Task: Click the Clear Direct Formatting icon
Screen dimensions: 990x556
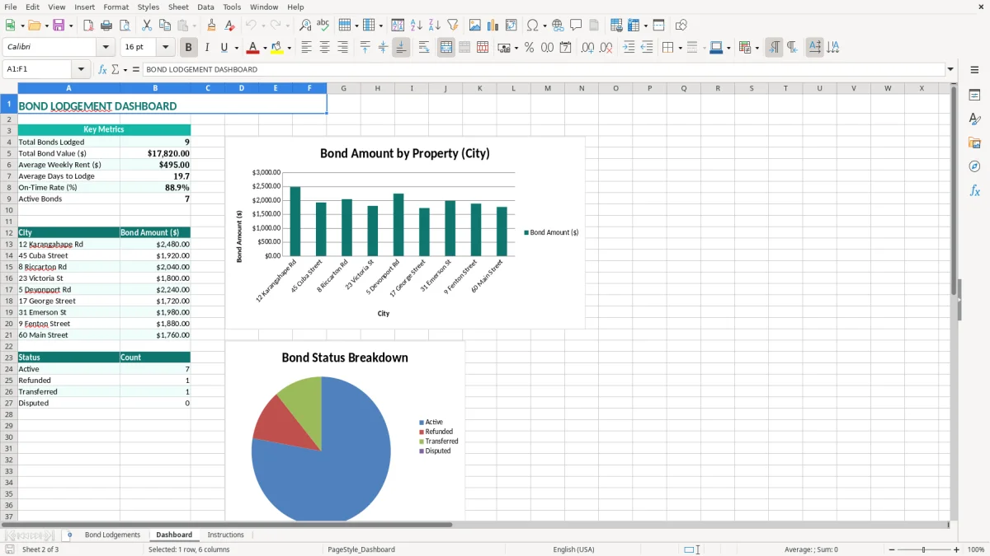Action: pos(229,26)
